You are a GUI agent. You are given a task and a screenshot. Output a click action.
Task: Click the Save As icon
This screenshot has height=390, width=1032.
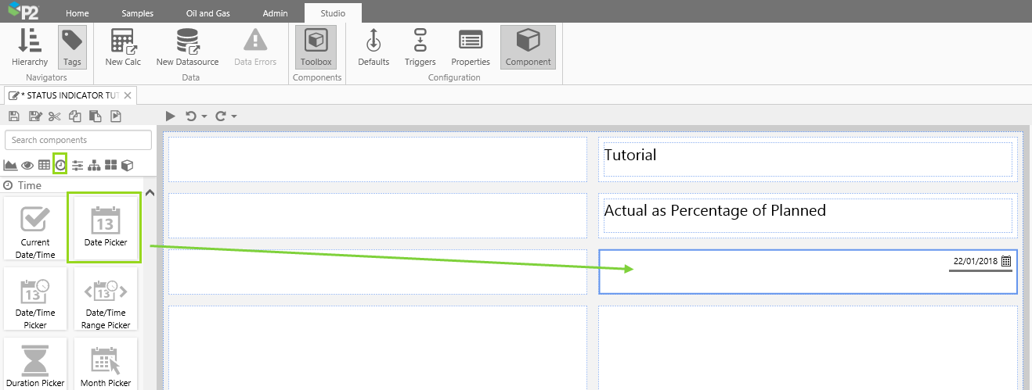[34, 116]
